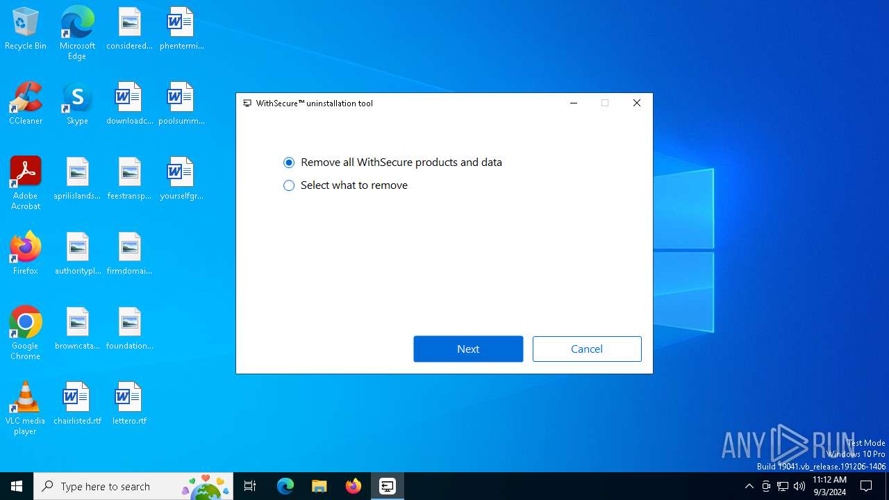This screenshot has width=889, height=500.
Task: Select the VLC media player desktop icon
Action: point(26,408)
